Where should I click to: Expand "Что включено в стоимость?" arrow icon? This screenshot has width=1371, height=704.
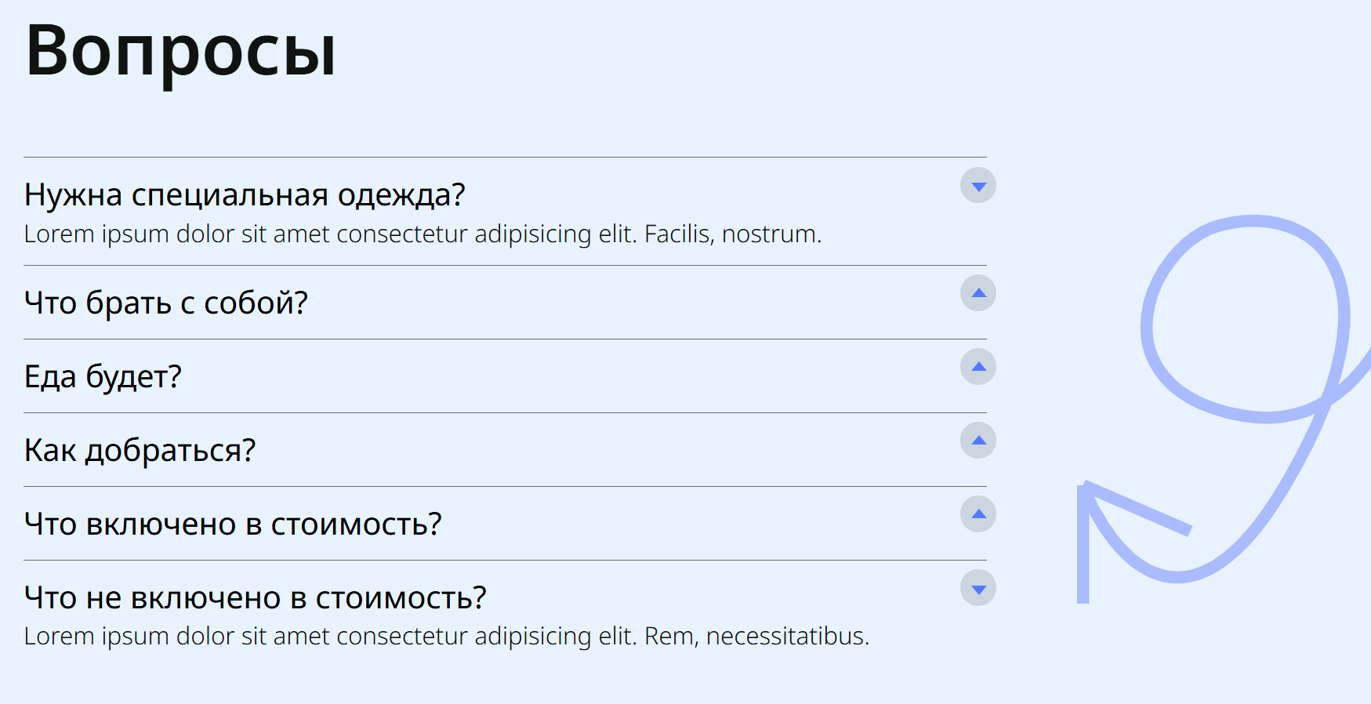click(x=978, y=514)
